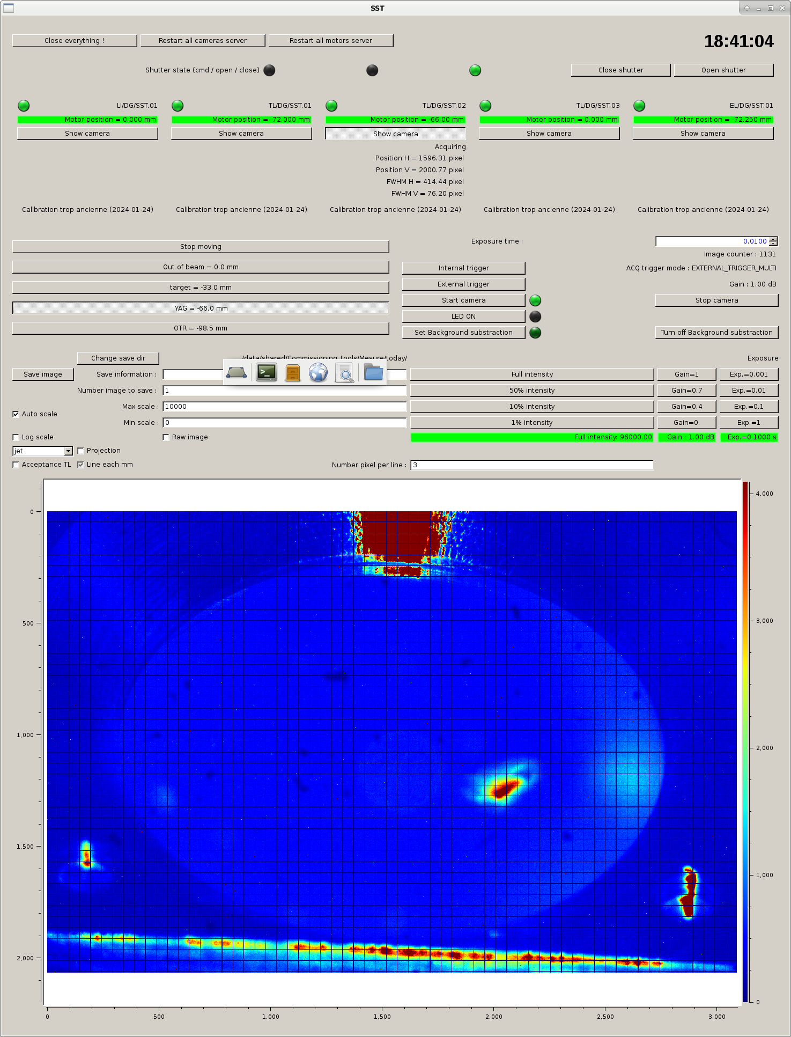The image size is (791, 1037).
Task: Move the screen to the OTR position
Action: click(x=201, y=328)
